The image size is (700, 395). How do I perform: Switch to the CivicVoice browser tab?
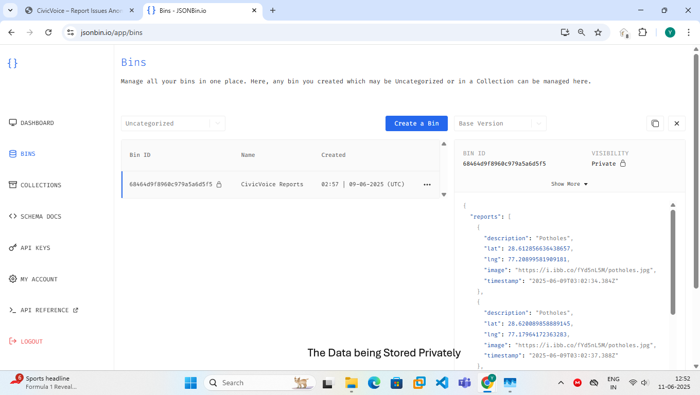pos(79,10)
